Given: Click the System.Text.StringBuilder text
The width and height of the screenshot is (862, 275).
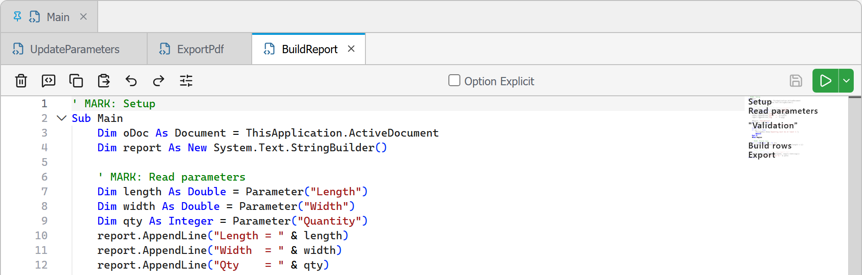Looking at the screenshot, I should click(294, 148).
